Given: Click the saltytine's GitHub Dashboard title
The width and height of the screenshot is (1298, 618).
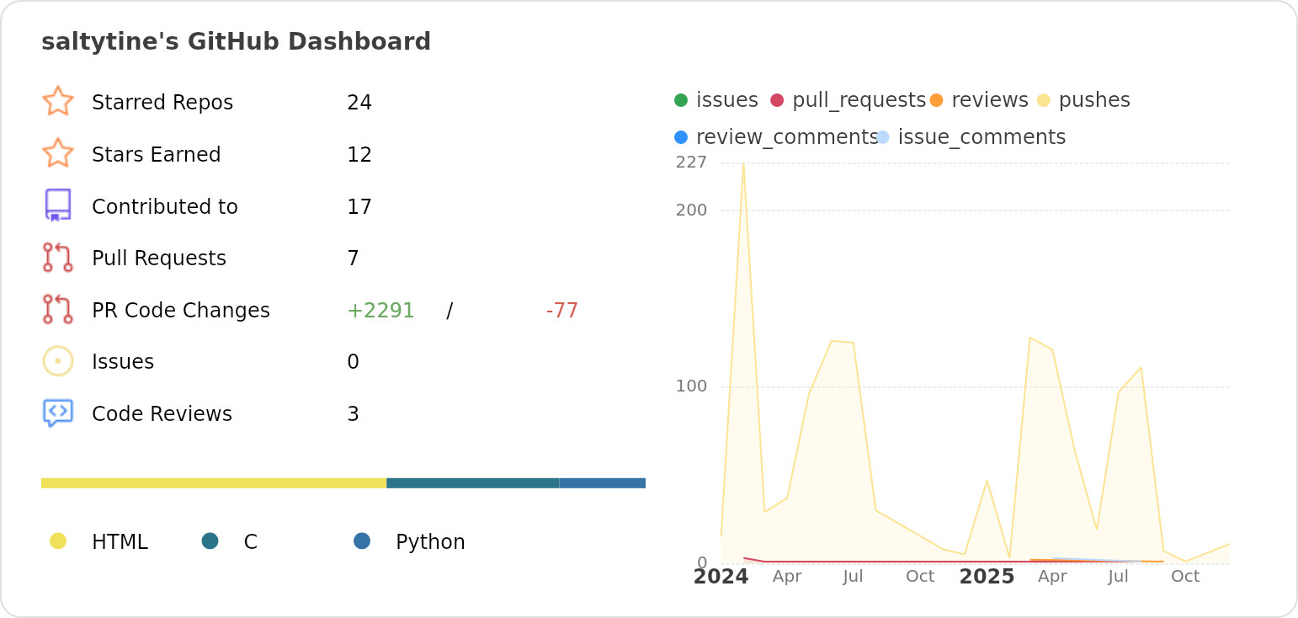Looking at the screenshot, I should point(236,41).
